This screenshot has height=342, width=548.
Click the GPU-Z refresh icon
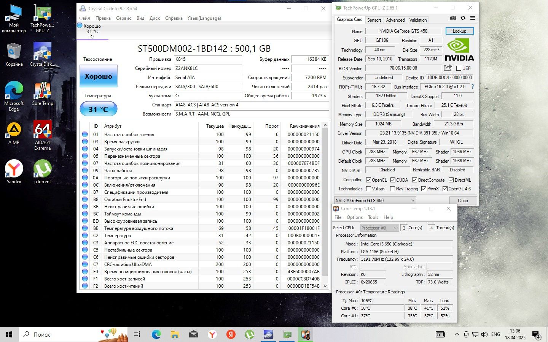pos(463,18)
